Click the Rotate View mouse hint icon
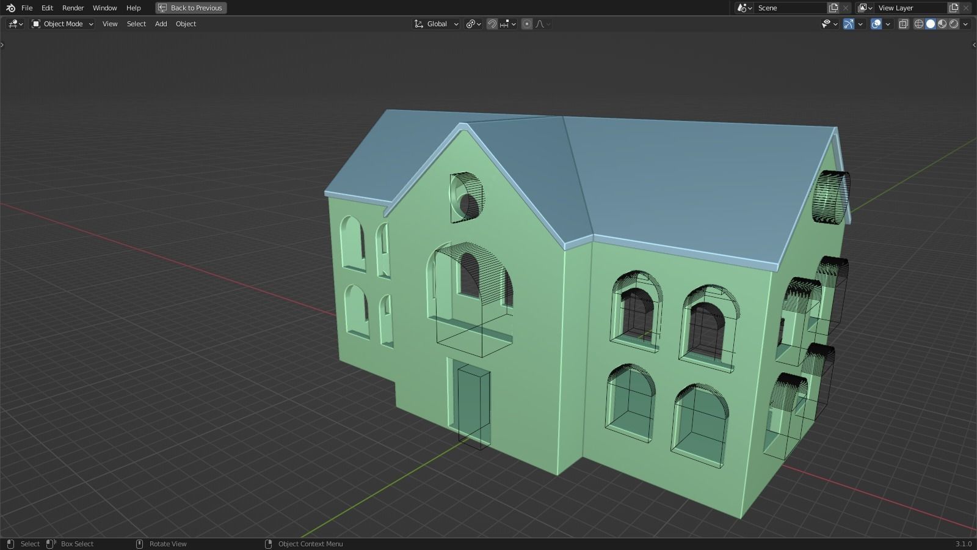This screenshot has width=977, height=550. 139,544
